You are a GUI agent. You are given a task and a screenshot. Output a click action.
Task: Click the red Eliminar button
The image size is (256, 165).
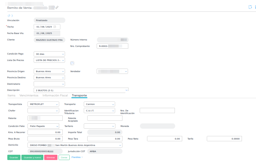(x=51, y=157)
